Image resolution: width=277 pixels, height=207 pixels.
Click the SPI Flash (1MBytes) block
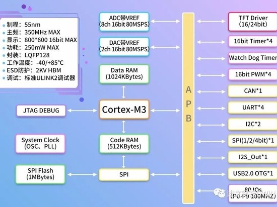tap(40, 174)
